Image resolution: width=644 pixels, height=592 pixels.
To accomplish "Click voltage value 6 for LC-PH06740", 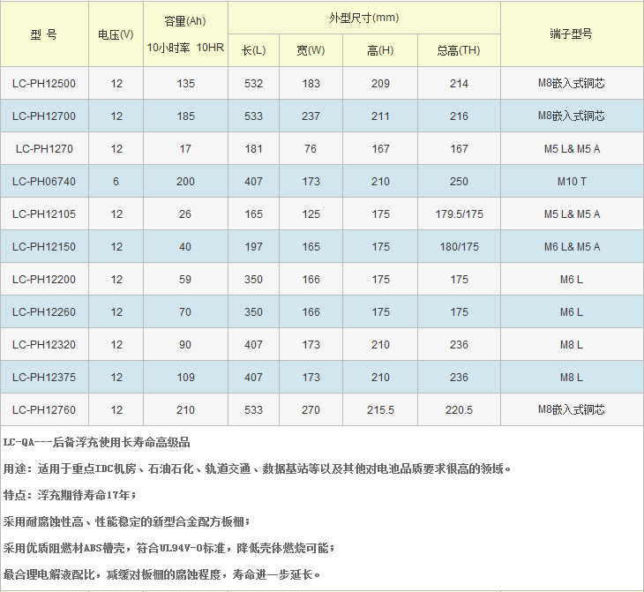I will point(116,182).
